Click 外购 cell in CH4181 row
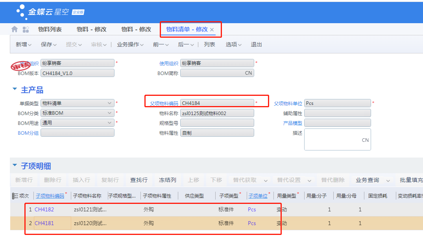 [x=149, y=223]
